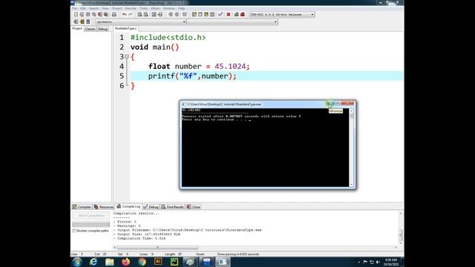Redo the last undone edit
The height and width of the screenshot is (267, 475).
(x=131, y=14)
